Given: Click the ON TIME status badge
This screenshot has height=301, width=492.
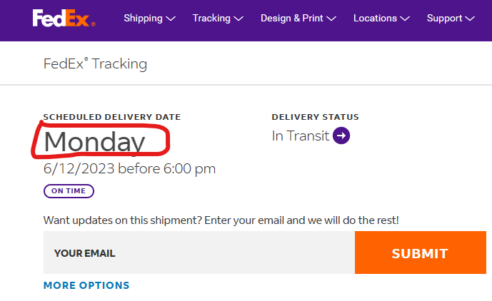Looking at the screenshot, I should point(69,191).
